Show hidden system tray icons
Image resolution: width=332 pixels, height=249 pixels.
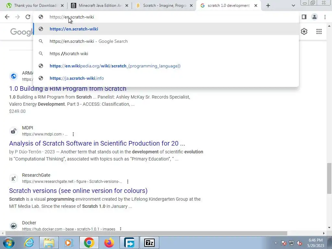coord(276,243)
